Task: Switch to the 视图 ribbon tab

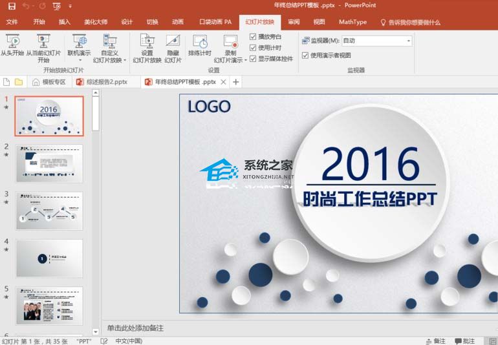Action: [319, 22]
